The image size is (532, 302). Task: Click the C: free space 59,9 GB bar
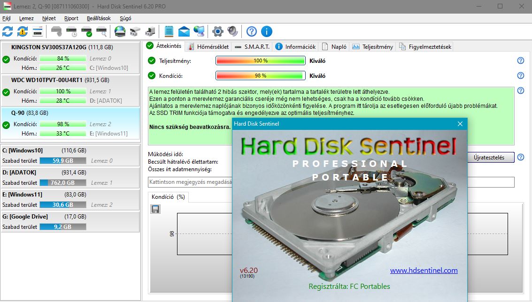(x=63, y=161)
